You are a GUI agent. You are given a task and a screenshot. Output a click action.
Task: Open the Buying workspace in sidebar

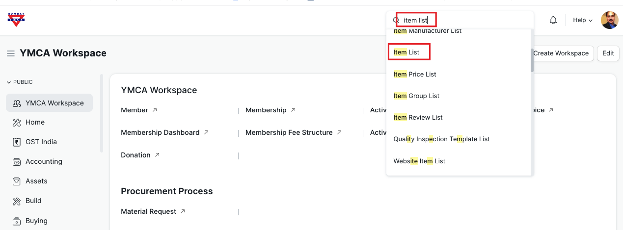tap(36, 221)
